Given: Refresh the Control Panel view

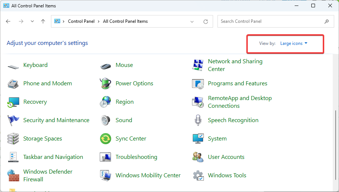Looking at the screenshot, I should pos(206,21).
